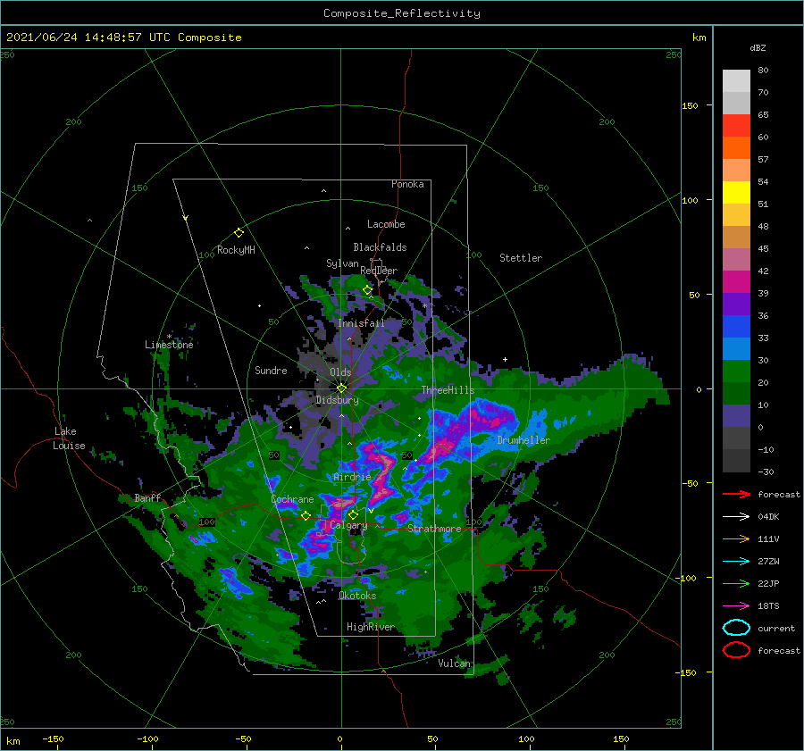Click the RedDeer city label
804x751 pixels.
(379, 271)
